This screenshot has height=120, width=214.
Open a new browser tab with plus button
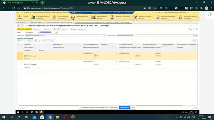point(42,3)
